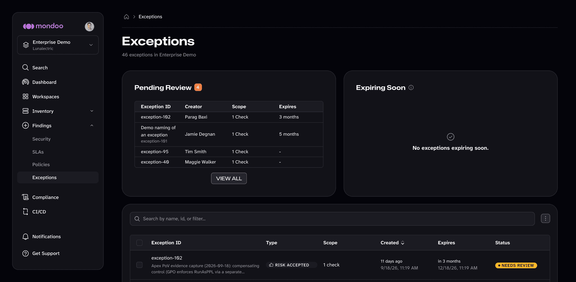This screenshot has height=282, width=576.
Task: Open exception-102 in the Pending Review table
Action: 229,117
